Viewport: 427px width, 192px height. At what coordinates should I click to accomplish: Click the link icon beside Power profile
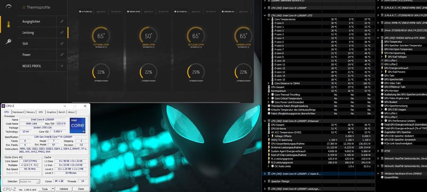[x=62, y=55]
